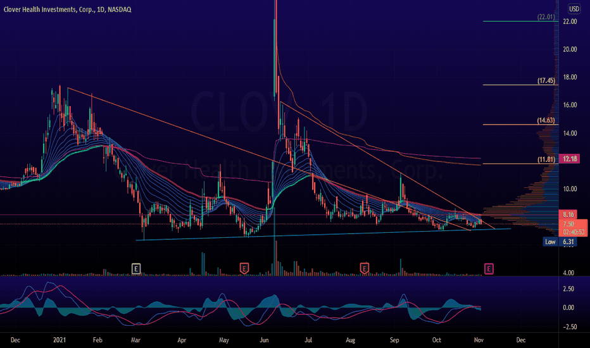Click the (11.81) level label

coord(546,159)
